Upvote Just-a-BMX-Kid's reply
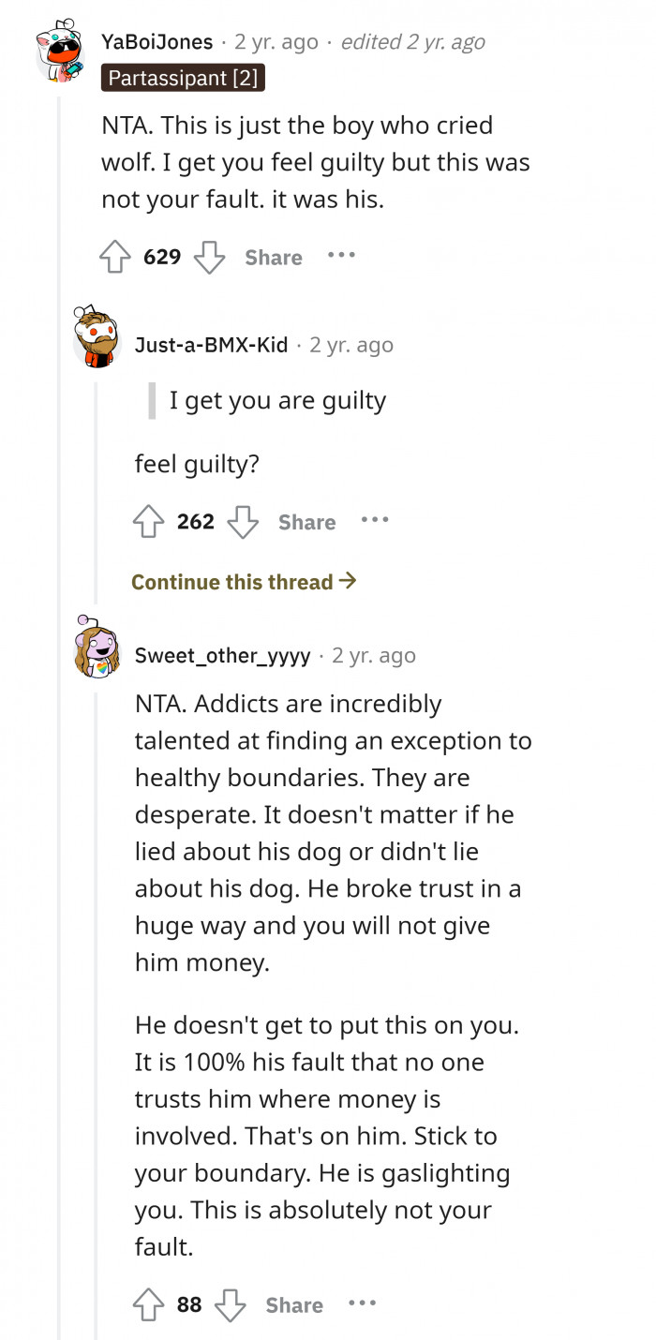This screenshot has width=656, height=1340. 148,520
